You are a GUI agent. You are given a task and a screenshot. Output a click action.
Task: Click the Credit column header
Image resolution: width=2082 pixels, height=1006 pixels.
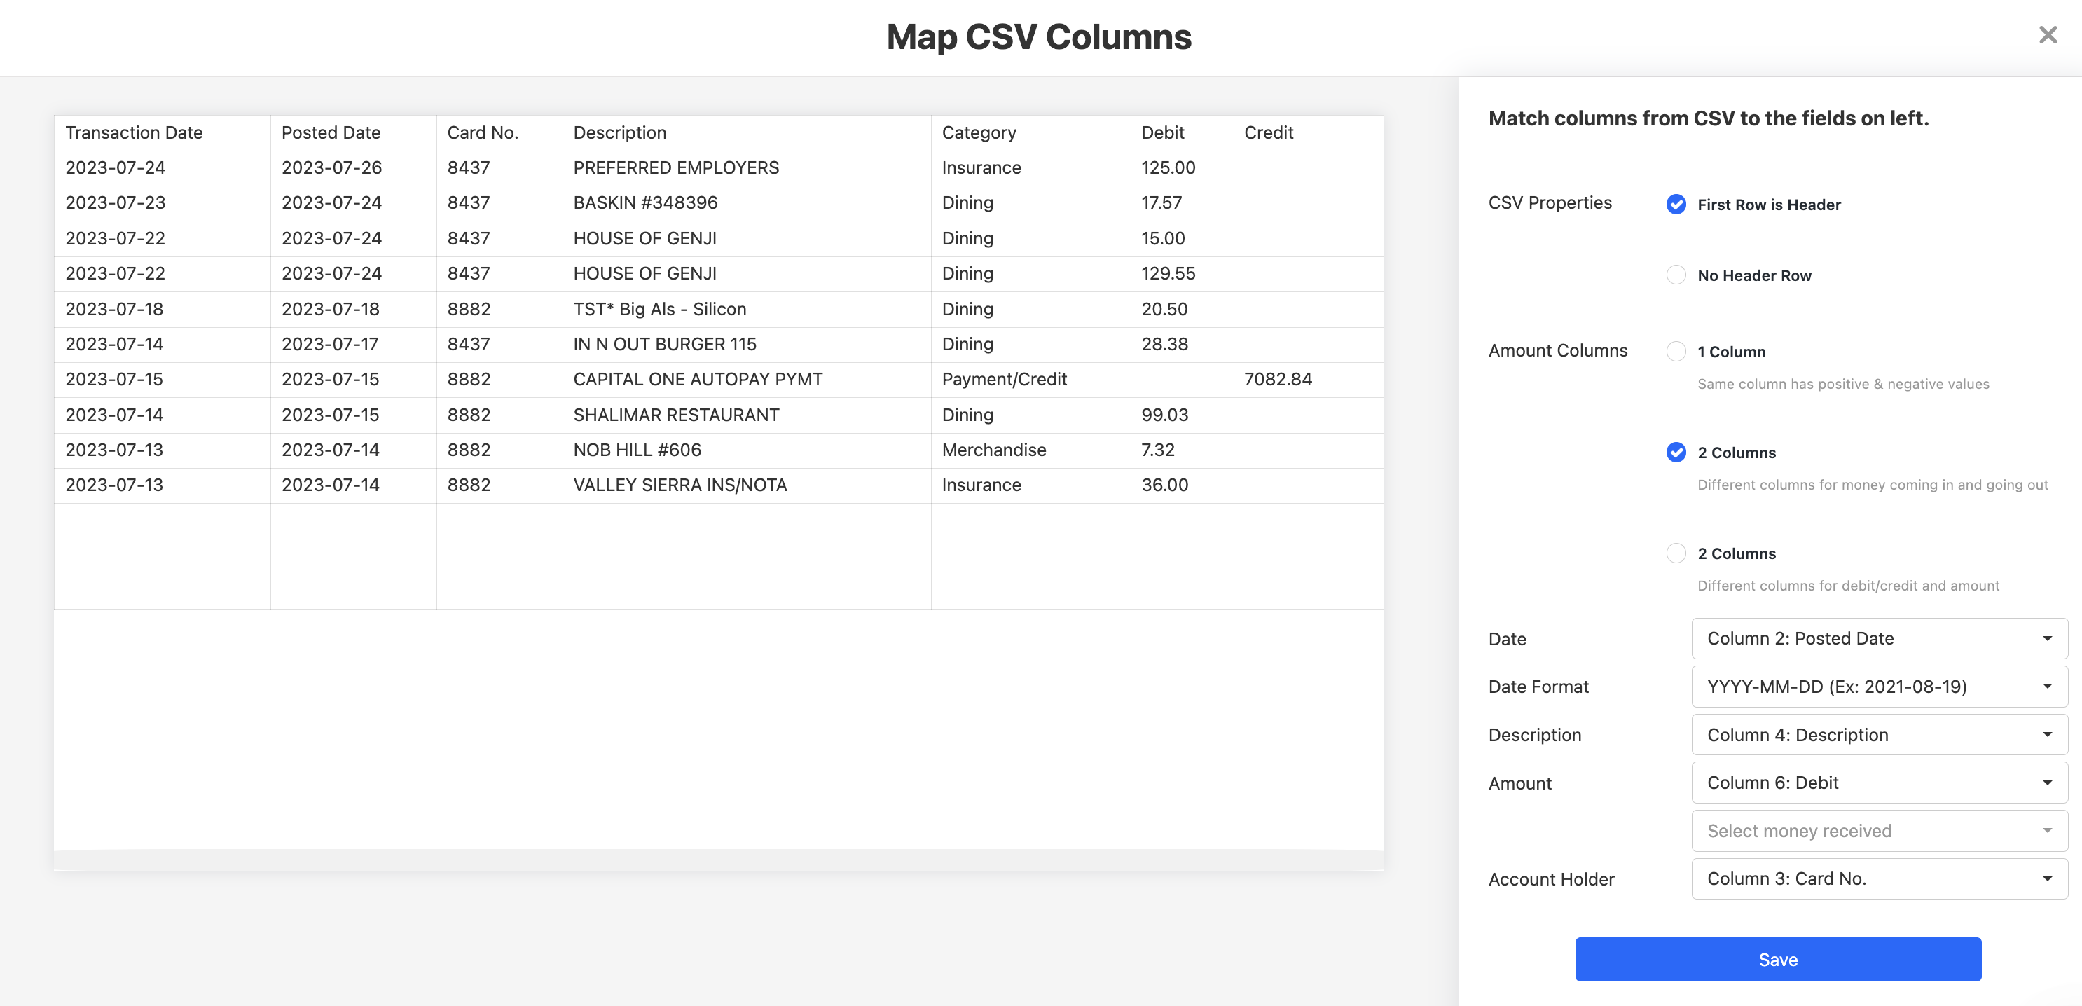(1294, 132)
